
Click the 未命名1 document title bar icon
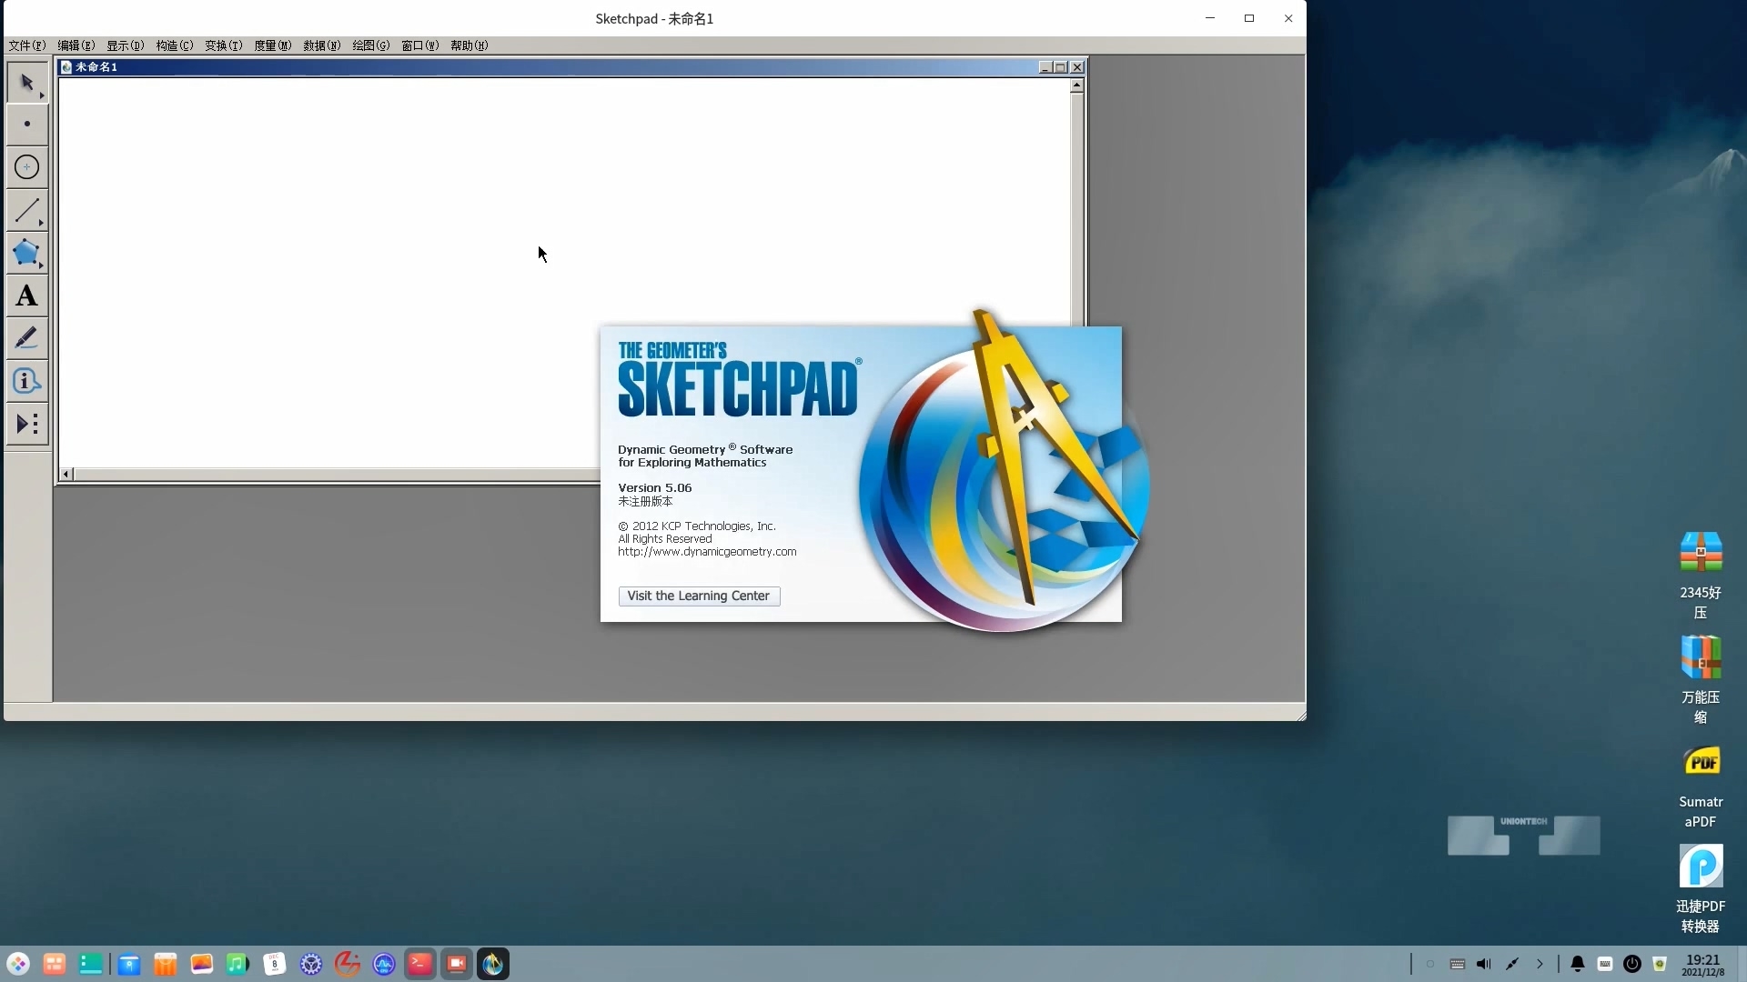(66, 67)
